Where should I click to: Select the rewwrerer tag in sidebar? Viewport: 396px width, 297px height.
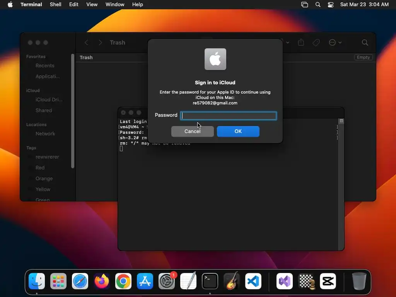tap(47, 157)
